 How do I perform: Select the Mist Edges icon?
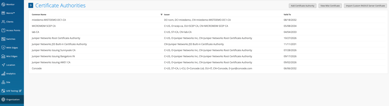[x=3, y=56]
